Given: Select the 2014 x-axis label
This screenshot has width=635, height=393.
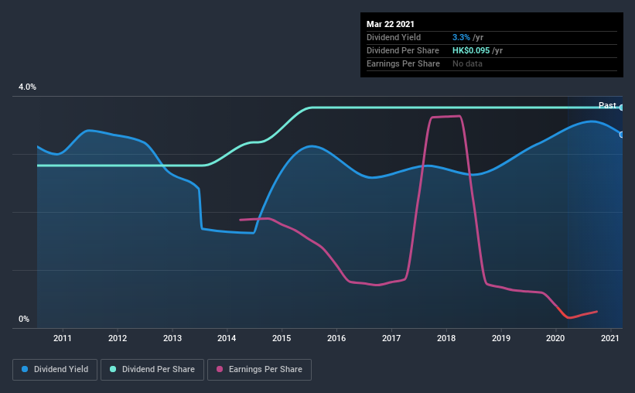Looking at the screenshot, I should (x=227, y=338).
